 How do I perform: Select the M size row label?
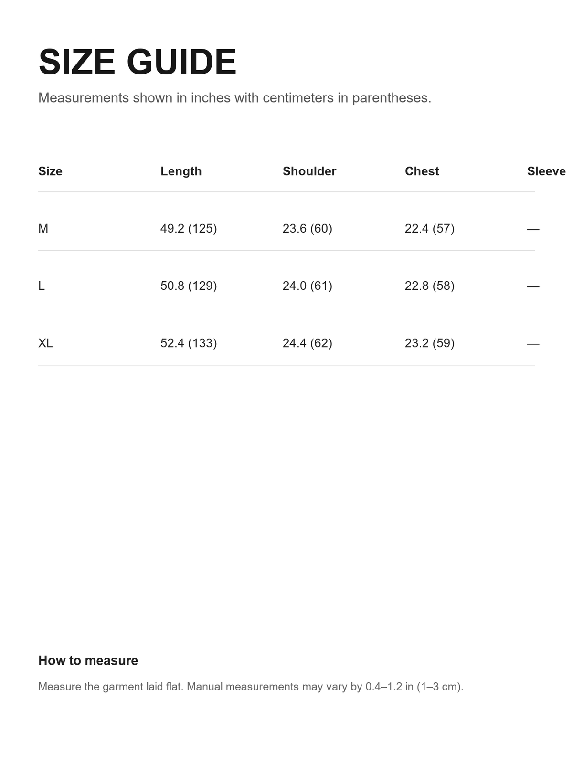(x=43, y=228)
